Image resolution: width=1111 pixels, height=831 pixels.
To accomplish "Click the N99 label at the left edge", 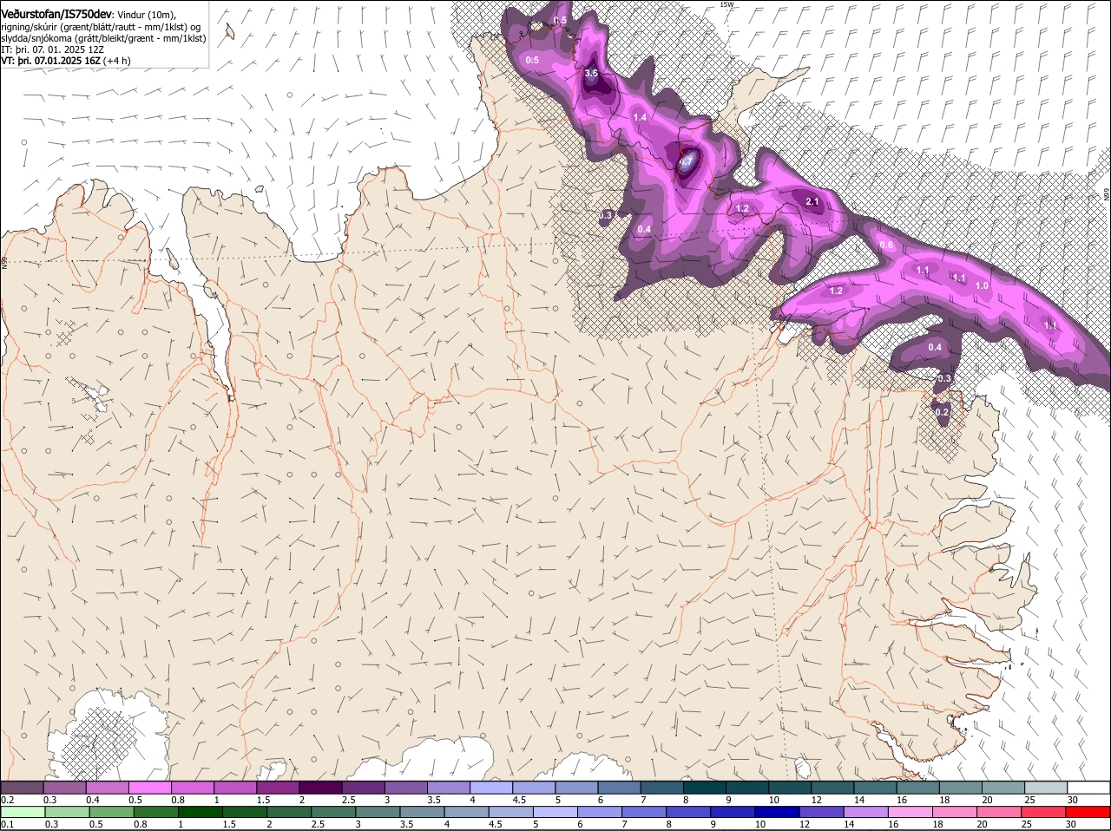I will coord(4,261).
